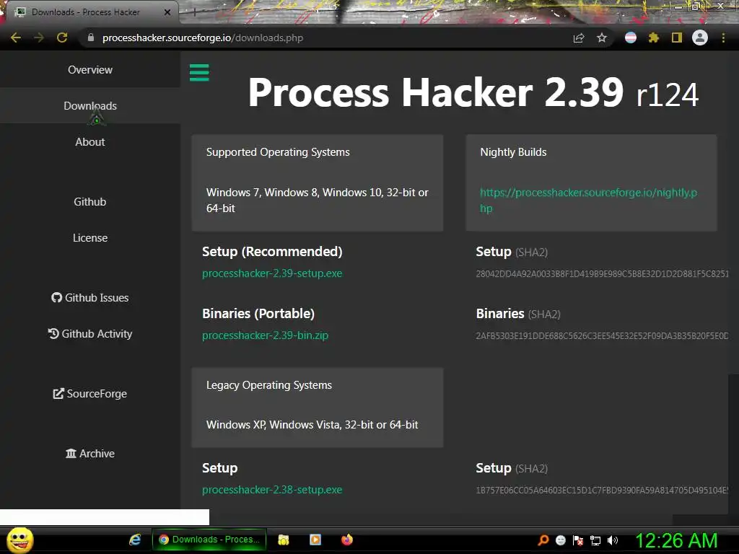Close the Downloads - Process Hacker tab
The width and height of the screenshot is (739, 554).
167,12
